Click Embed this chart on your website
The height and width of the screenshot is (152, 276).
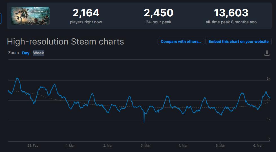point(239,41)
